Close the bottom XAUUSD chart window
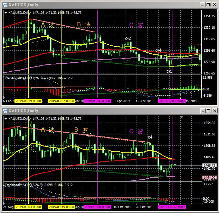The image size is (219, 213). 214,110
